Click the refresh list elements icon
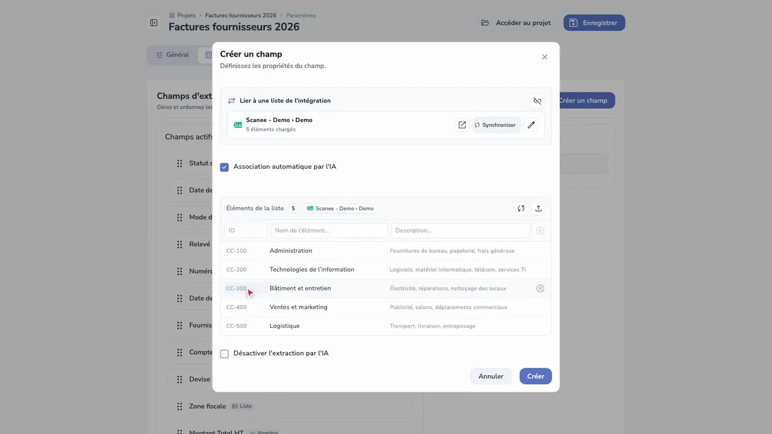 pyautogui.click(x=521, y=208)
